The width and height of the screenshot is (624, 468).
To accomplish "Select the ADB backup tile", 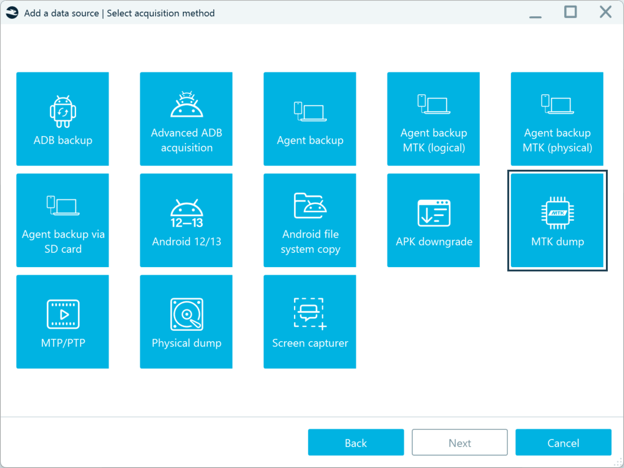I will [x=62, y=119].
